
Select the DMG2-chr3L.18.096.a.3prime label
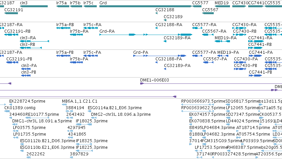pos(121,114)
